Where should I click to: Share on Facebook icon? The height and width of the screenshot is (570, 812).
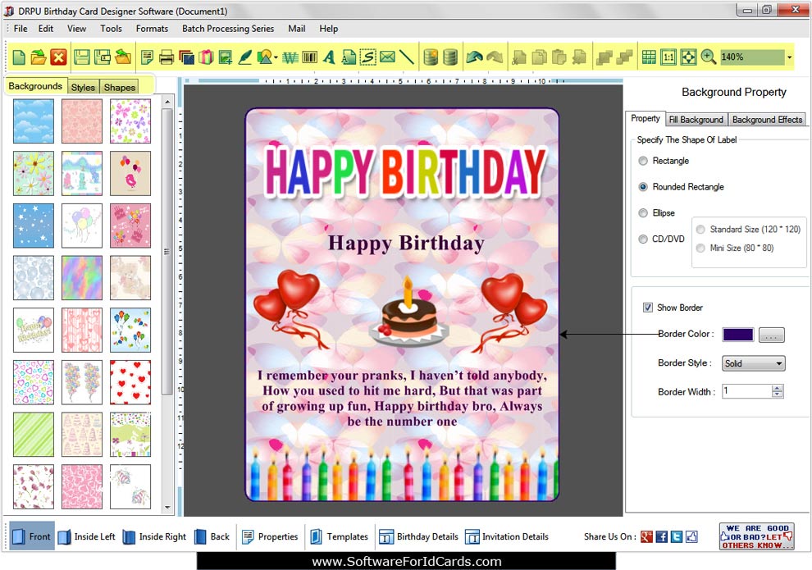click(661, 537)
